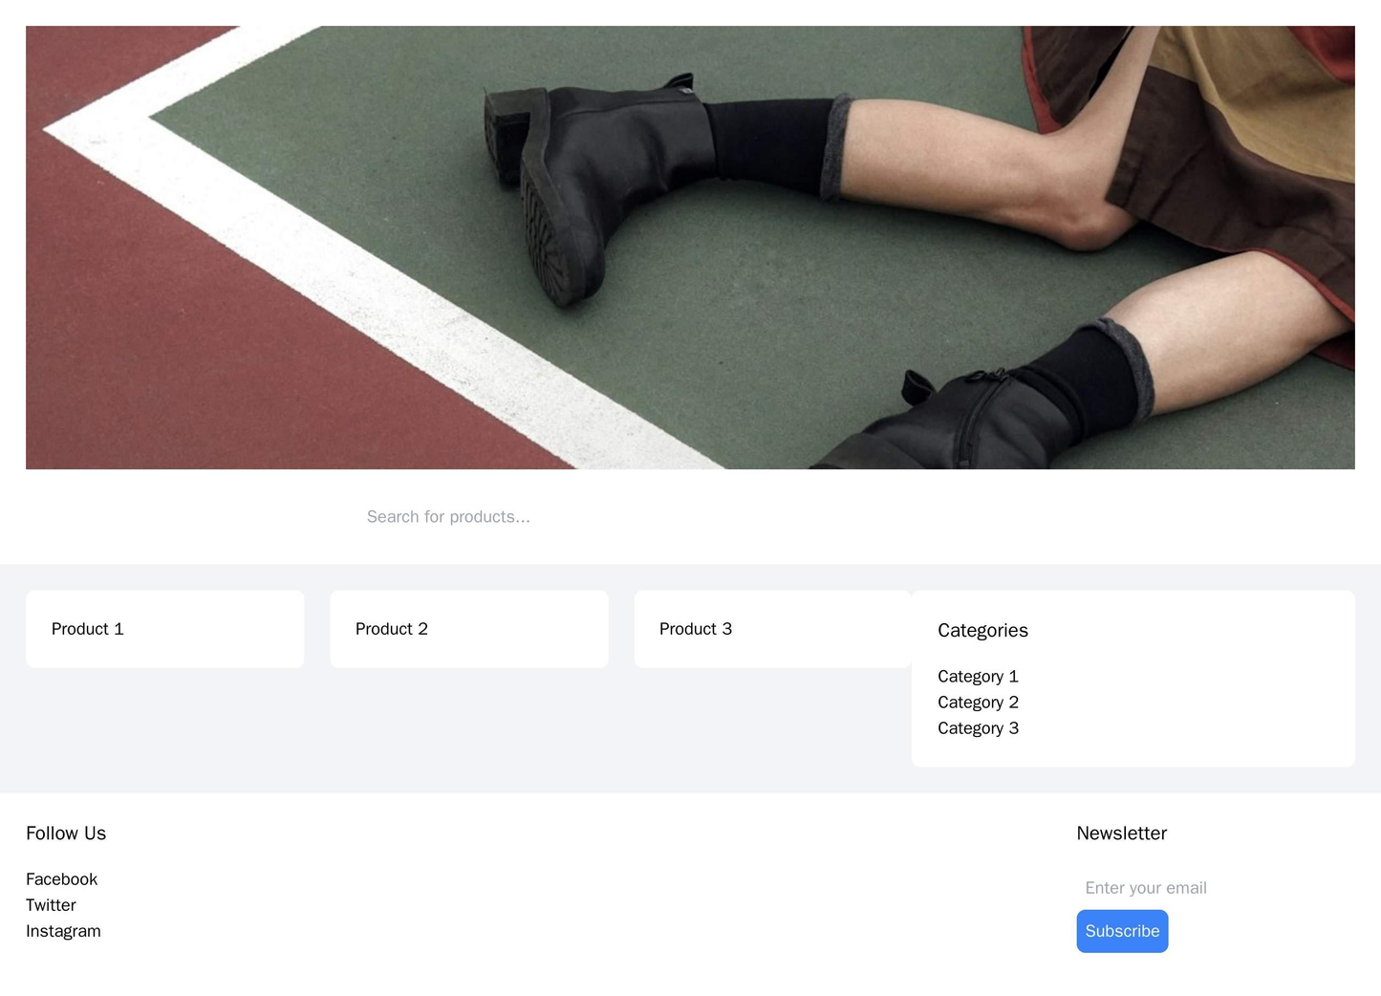Click the Product 1 label text
Screen dimensions: 1381x996
point(89,629)
